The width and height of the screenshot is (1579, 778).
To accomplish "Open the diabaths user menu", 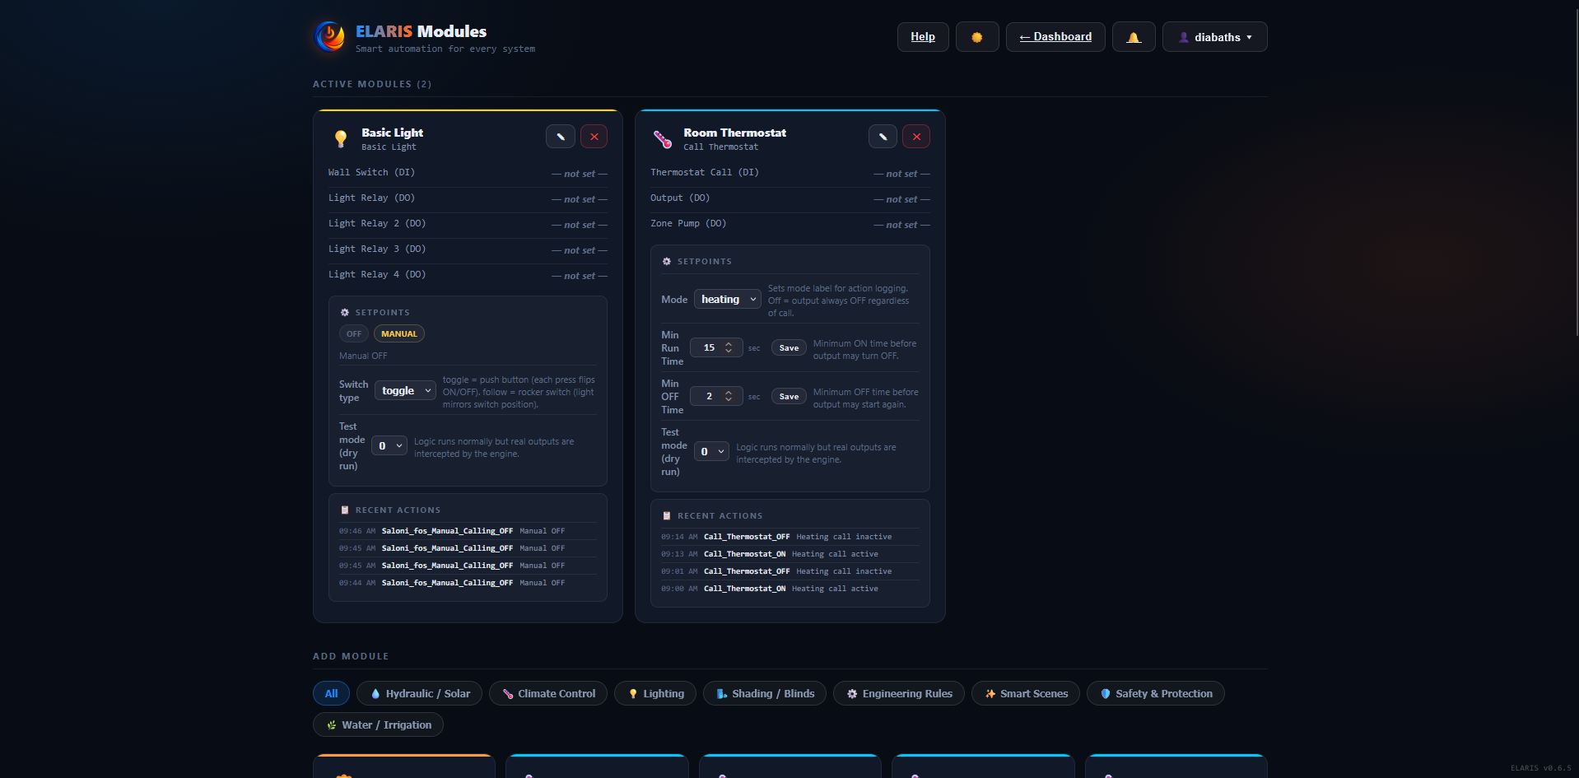I will click(1215, 37).
